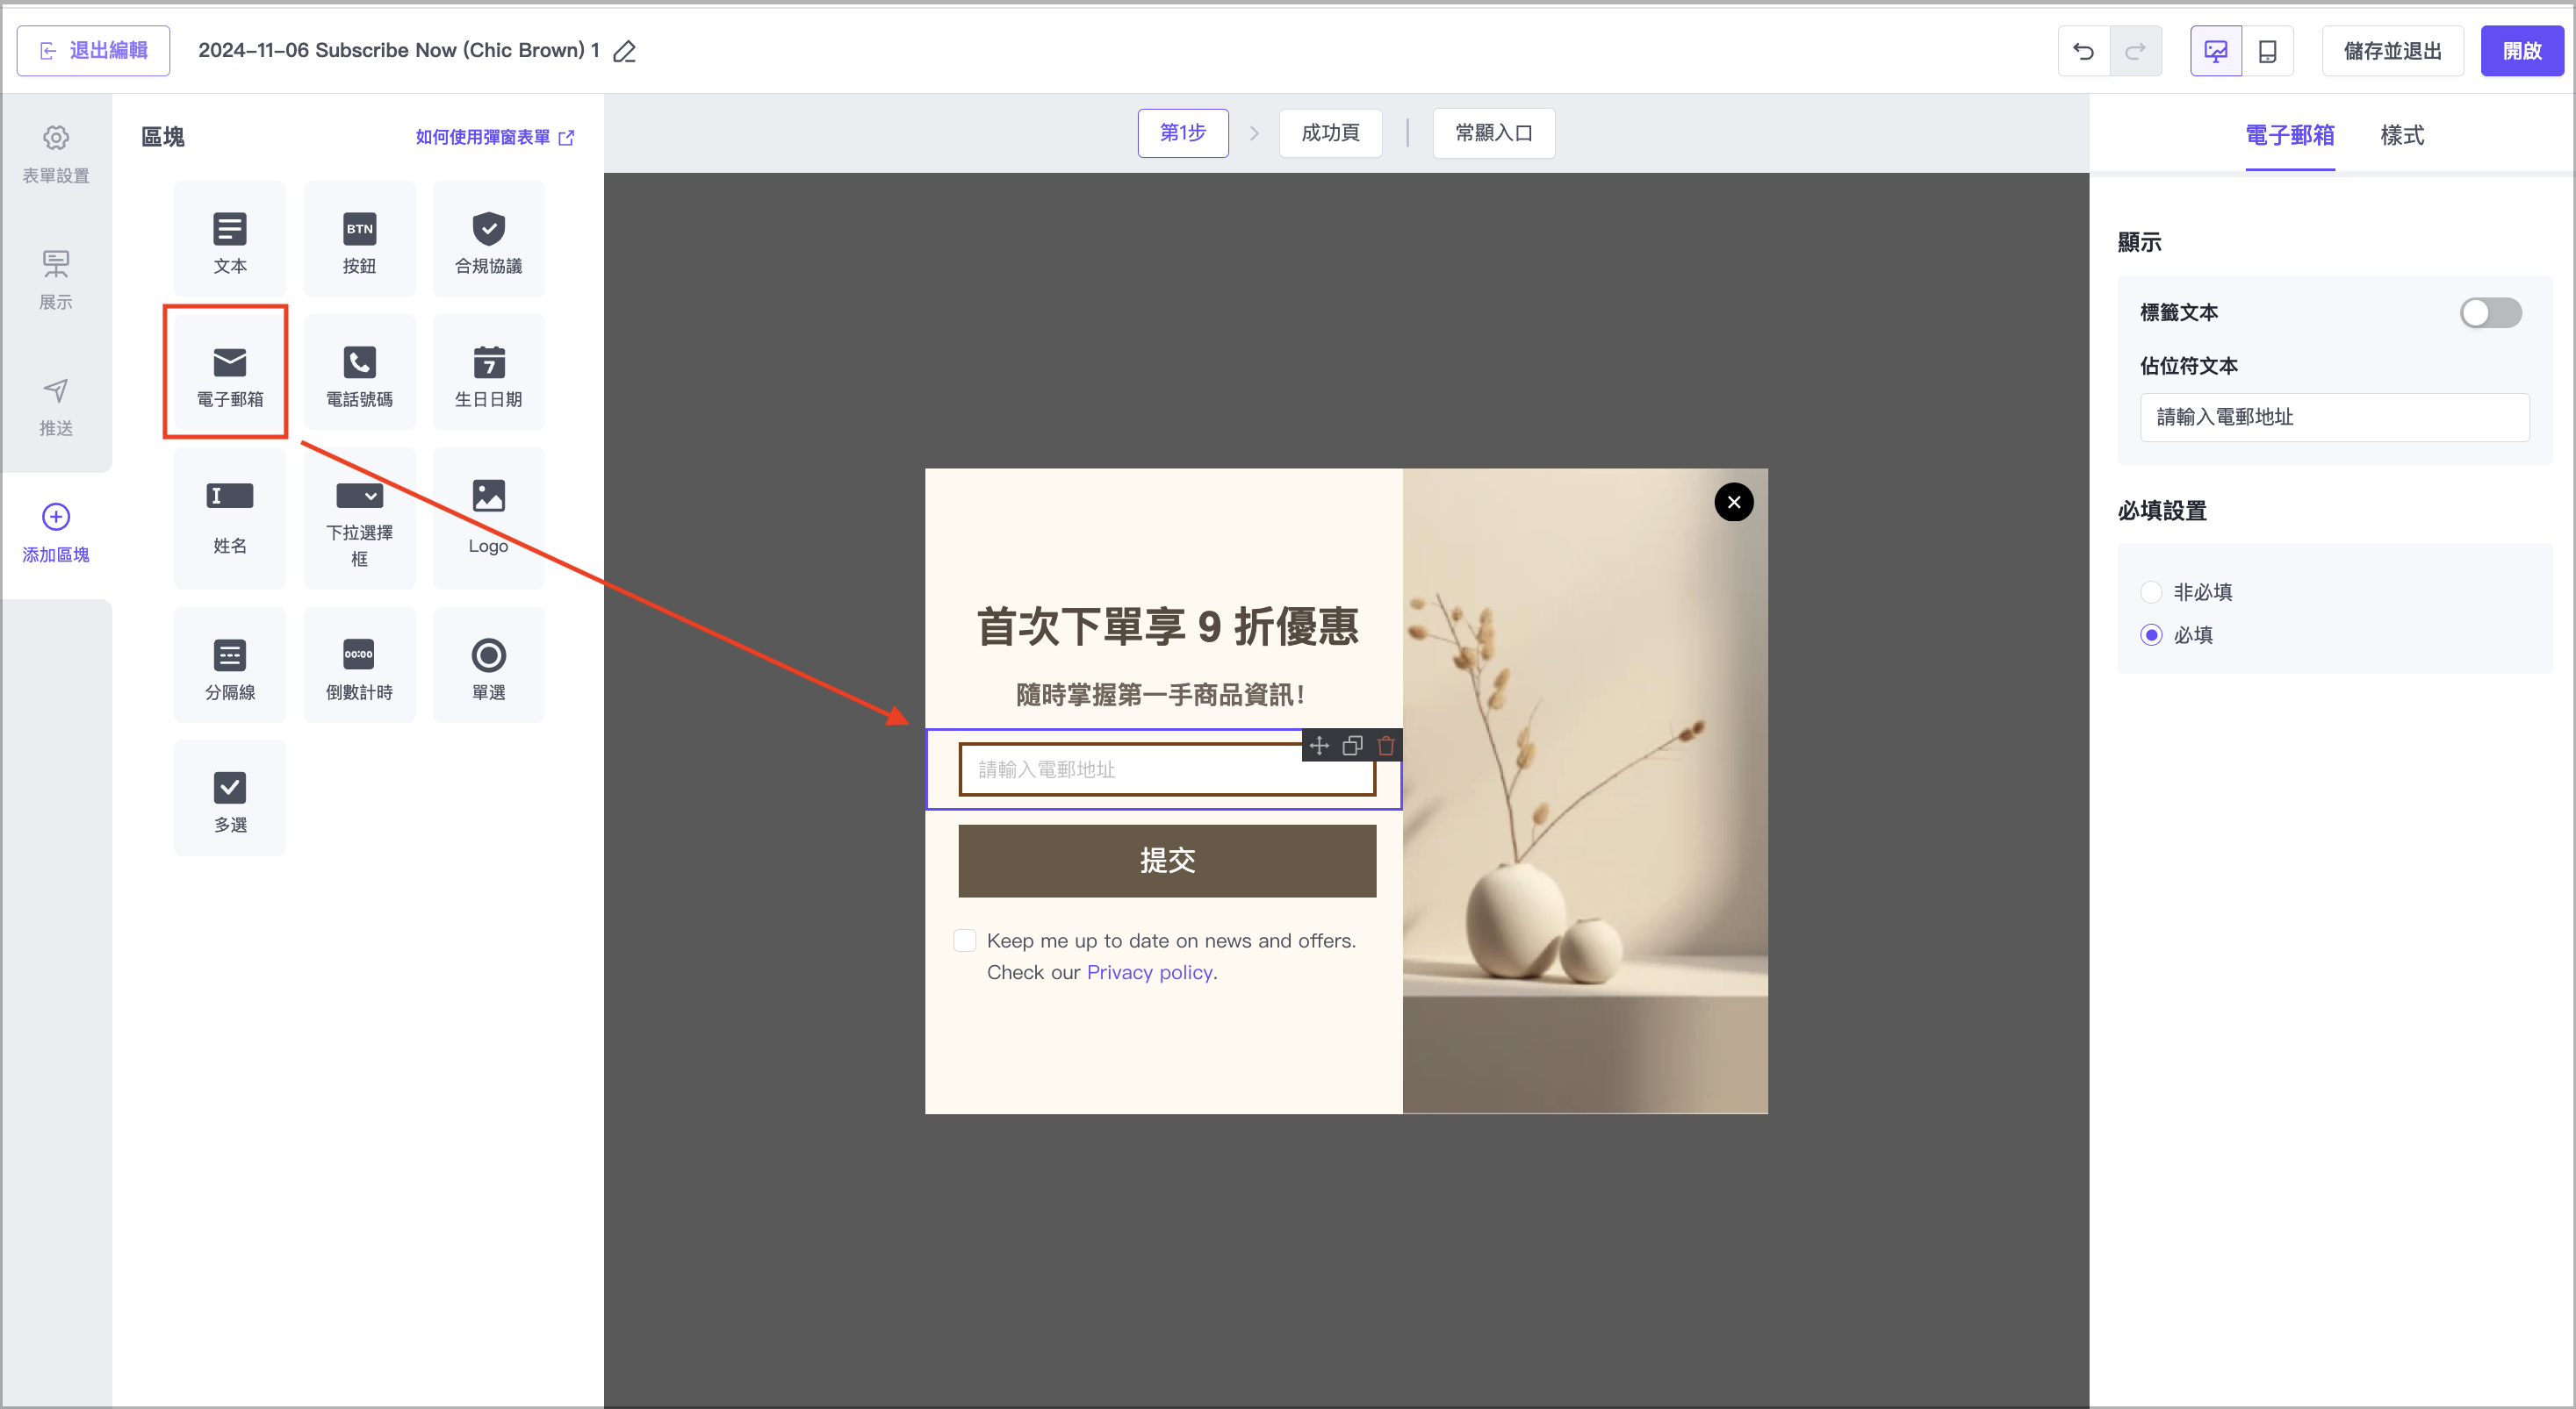Duplicate the selected email field
This screenshot has height=1409, width=2576.
coord(1352,746)
